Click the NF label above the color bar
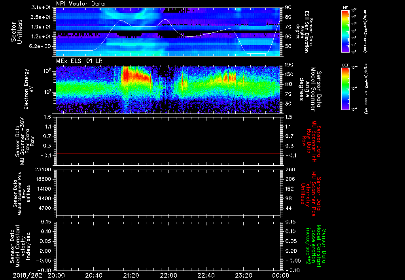Screen dimensions: 405x280 click(x=345, y=8)
